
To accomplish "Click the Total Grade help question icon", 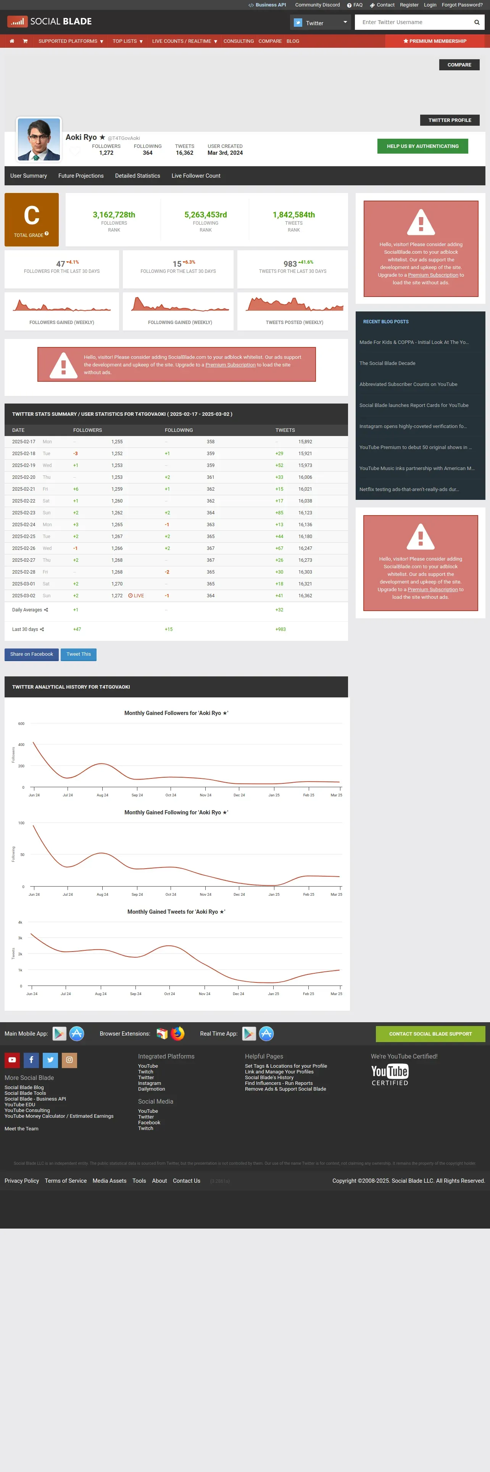I will pos(47,234).
